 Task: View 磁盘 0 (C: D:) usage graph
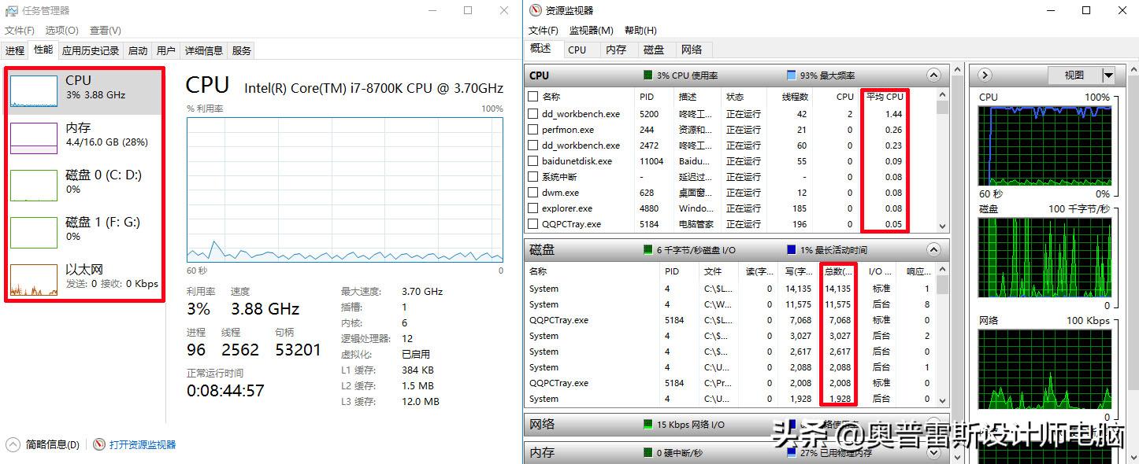(83, 182)
